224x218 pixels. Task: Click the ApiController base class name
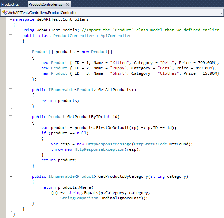[x=116, y=36]
